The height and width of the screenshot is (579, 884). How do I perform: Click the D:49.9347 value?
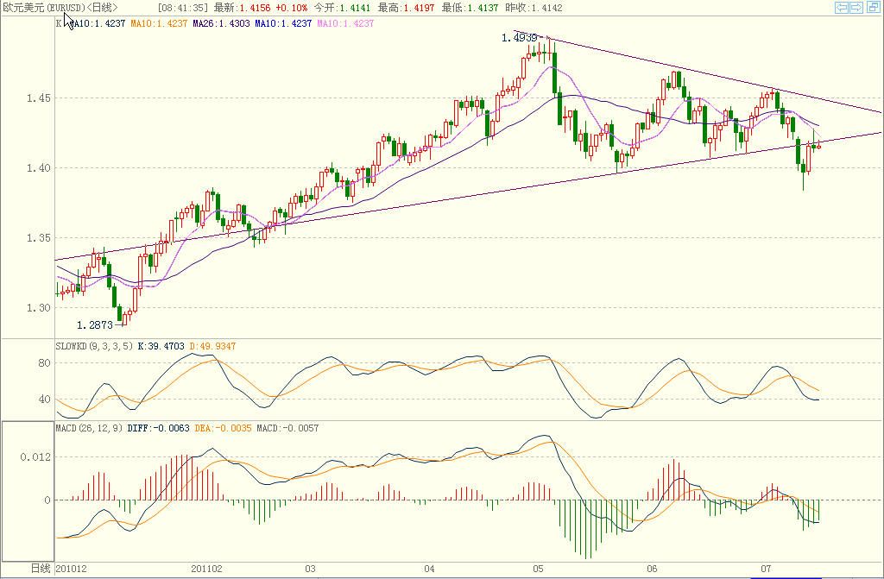[x=212, y=346]
